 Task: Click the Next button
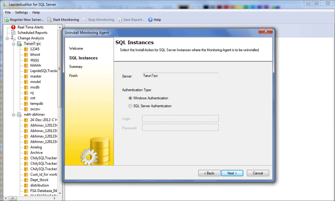(x=232, y=173)
